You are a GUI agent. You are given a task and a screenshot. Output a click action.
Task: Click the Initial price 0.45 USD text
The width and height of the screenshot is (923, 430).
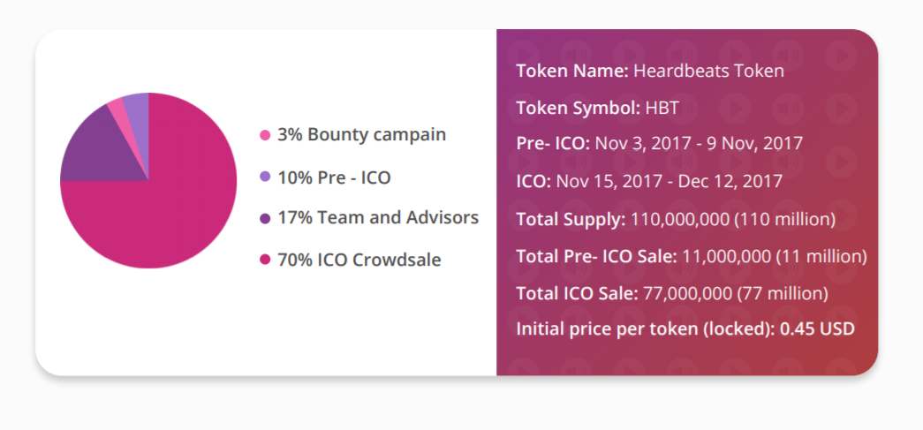click(x=685, y=328)
